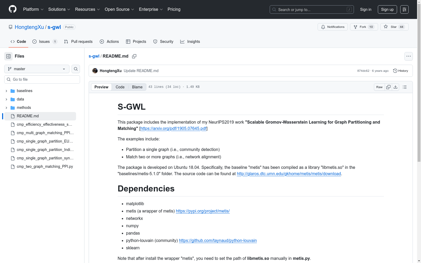421x263 pixels.
Task: Open Notifications for this repository
Action: 333,27
